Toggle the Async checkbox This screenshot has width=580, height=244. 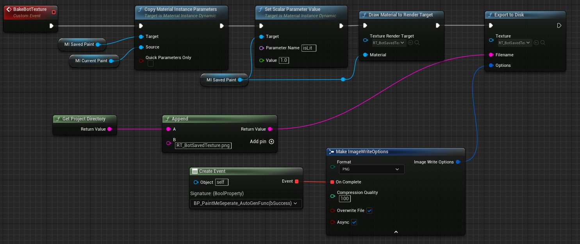coord(354,222)
